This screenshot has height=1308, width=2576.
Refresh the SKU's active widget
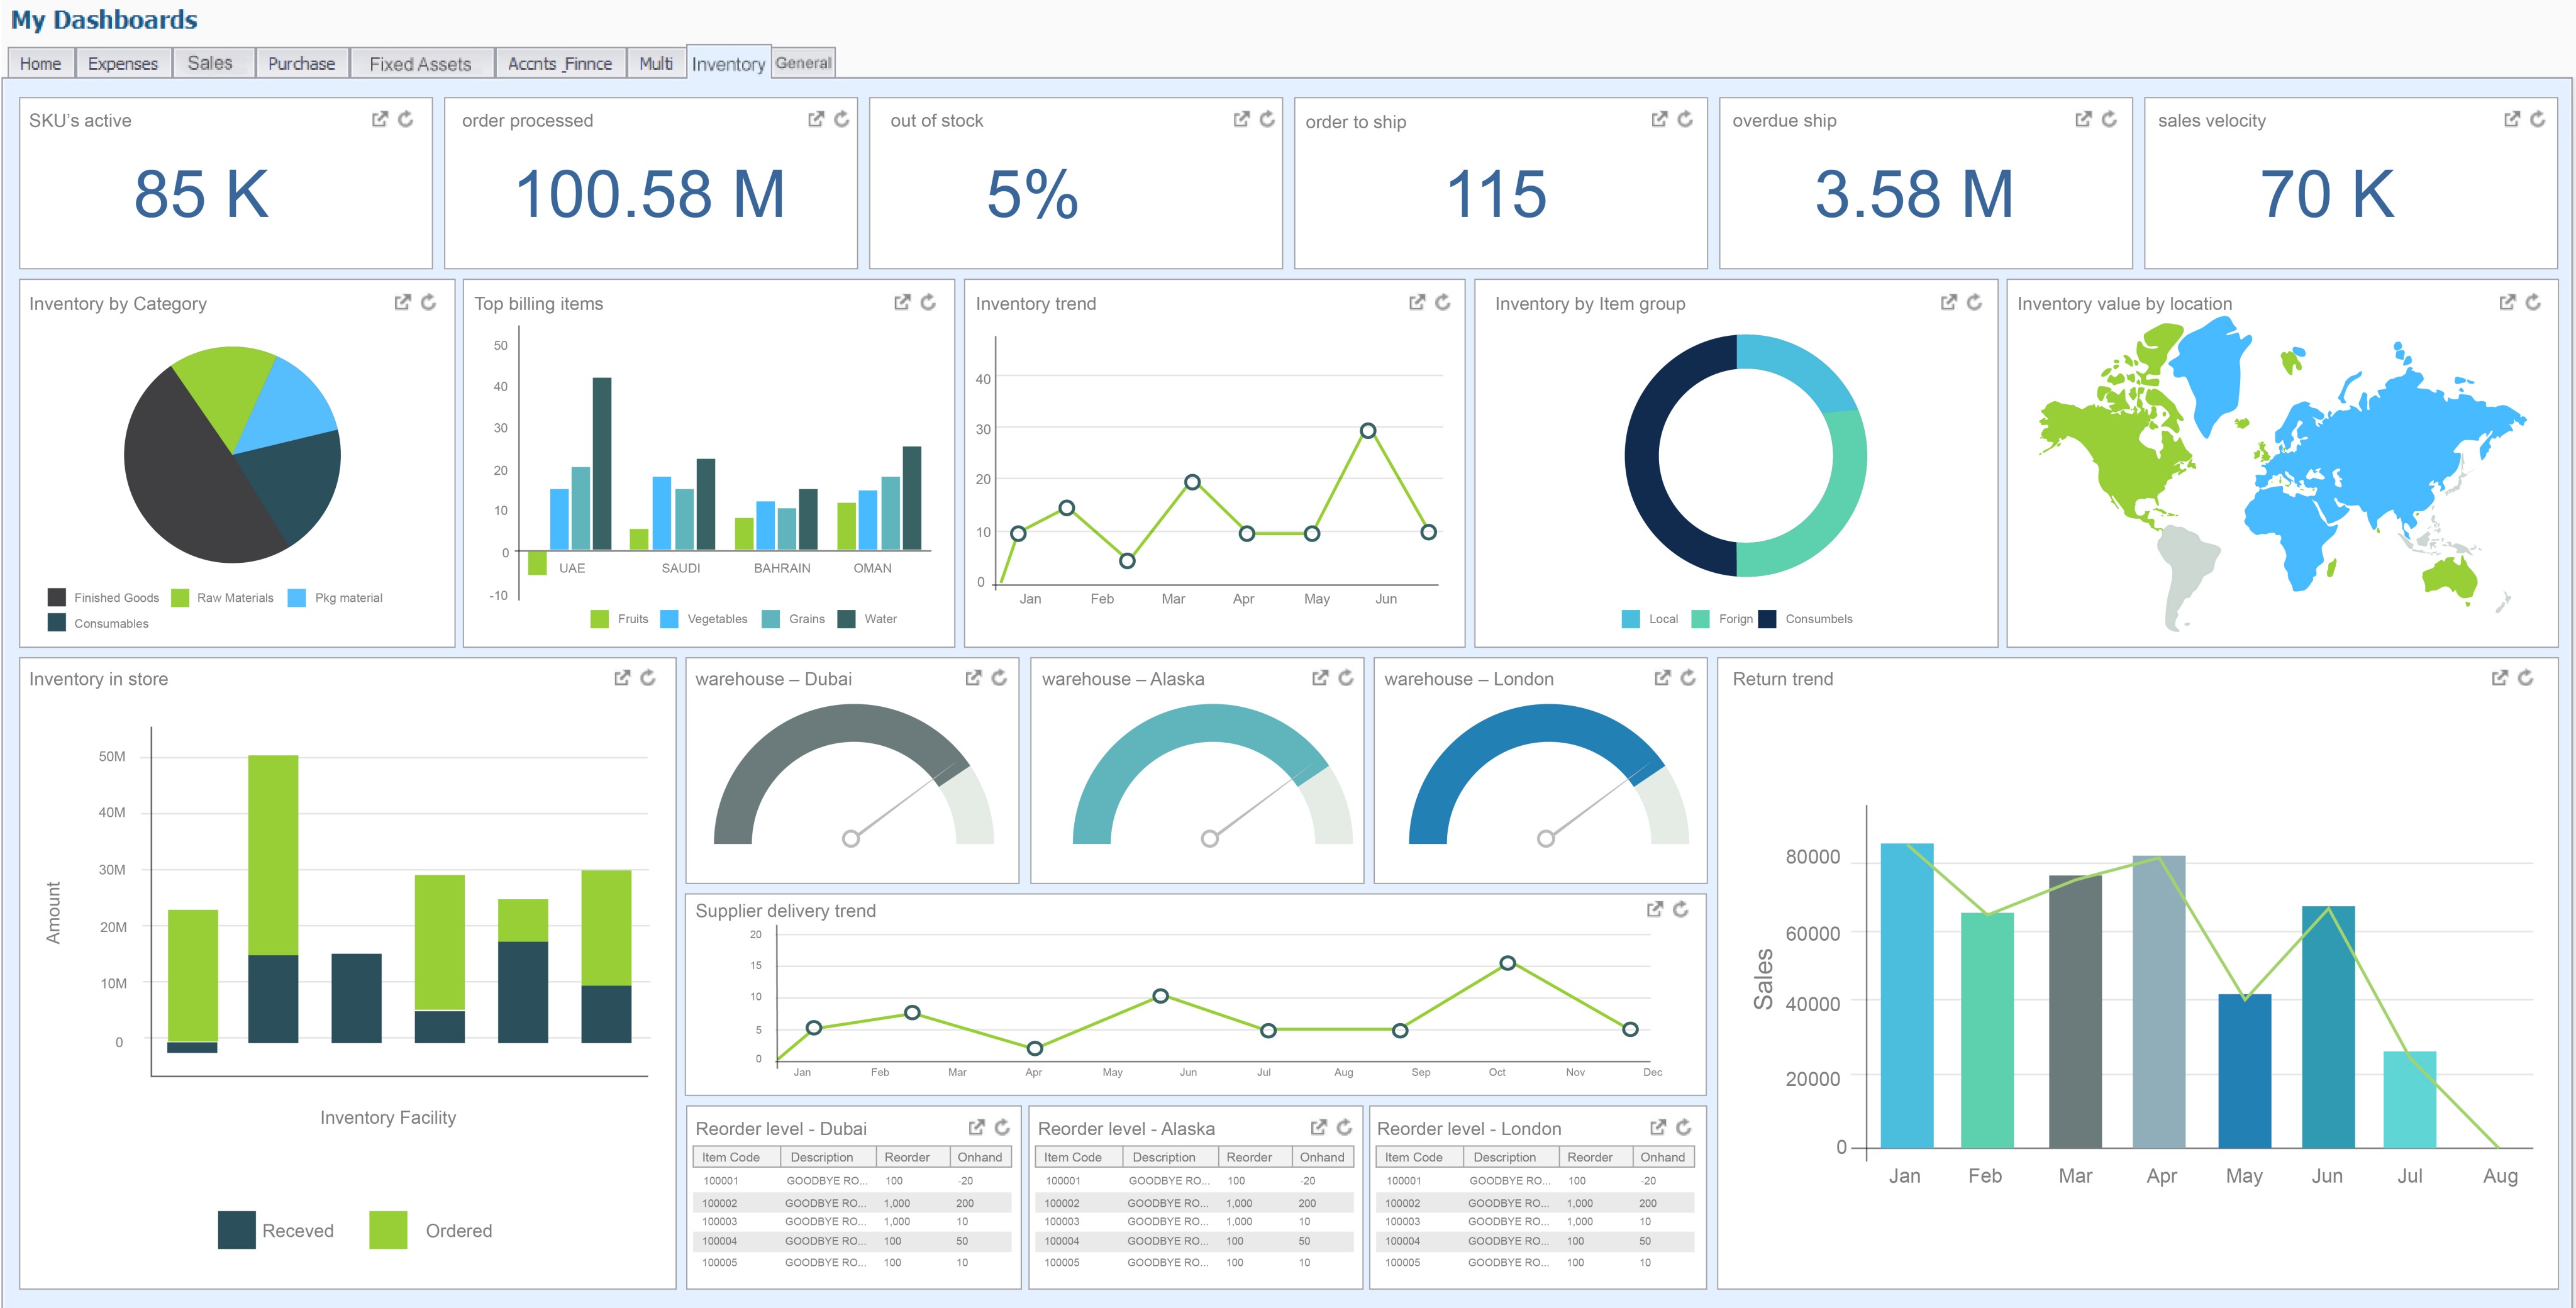pyautogui.click(x=406, y=119)
